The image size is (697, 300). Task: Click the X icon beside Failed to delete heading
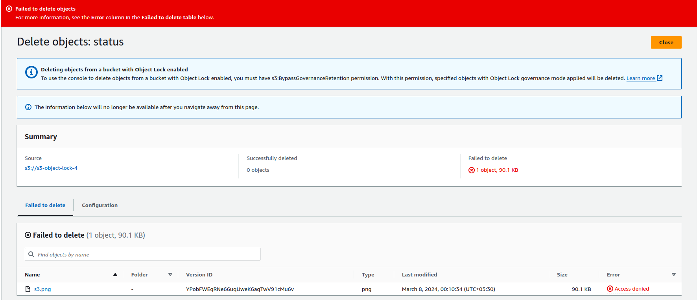coord(28,235)
